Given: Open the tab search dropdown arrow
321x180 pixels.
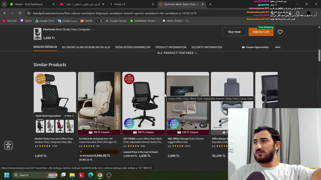Looking at the screenshot, I should (x=4, y=4).
